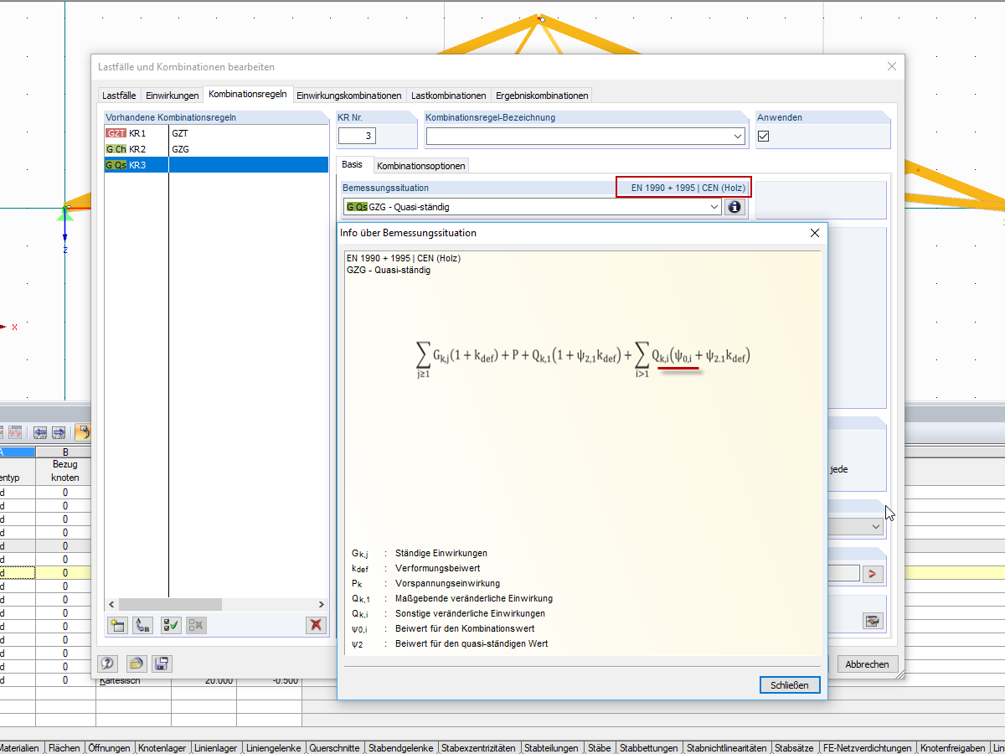1005x754 pixels.
Task: Open help with question mark icon
Action: 107,664
